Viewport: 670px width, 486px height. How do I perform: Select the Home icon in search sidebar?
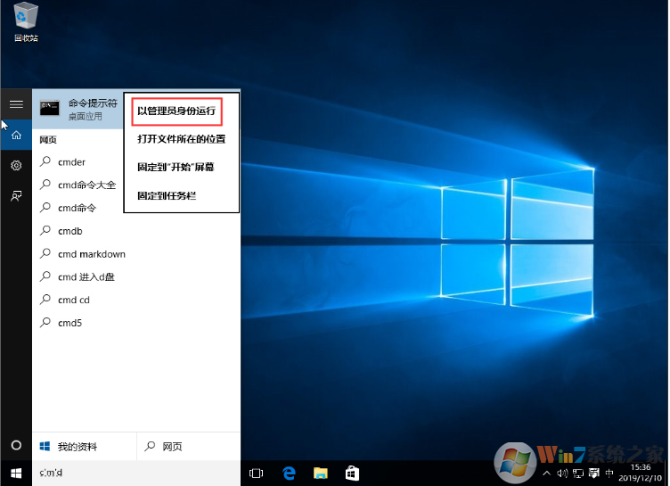pos(16,135)
